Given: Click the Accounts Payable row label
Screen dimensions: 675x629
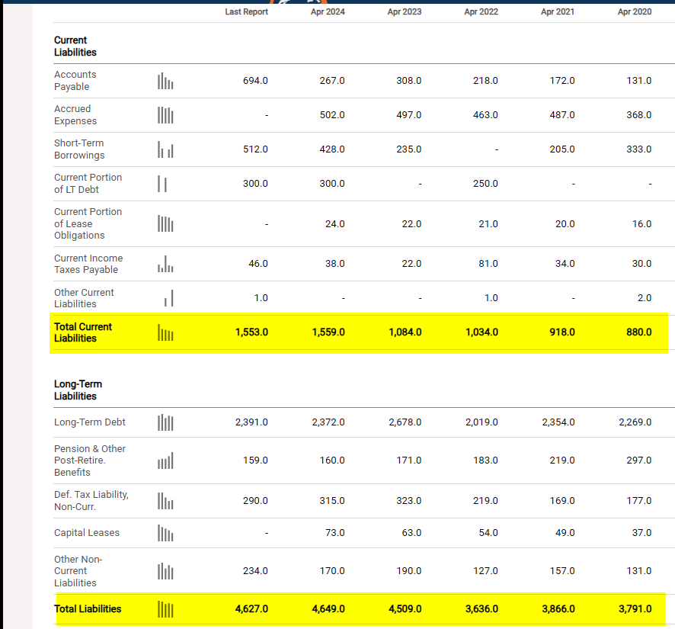Looking at the screenshot, I should [x=75, y=81].
